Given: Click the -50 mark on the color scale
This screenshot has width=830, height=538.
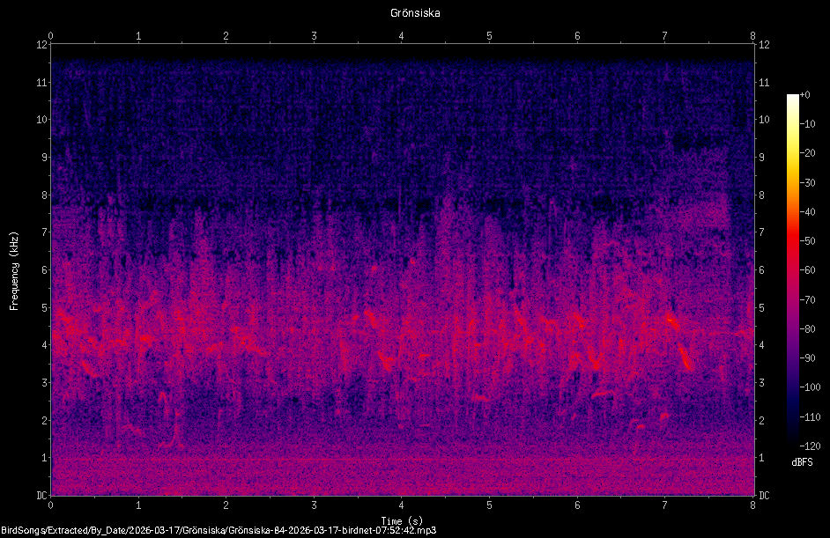Looking at the screenshot, I should (x=807, y=240).
